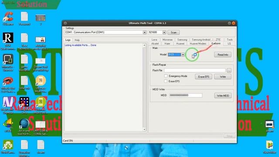The height and width of the screenshot is (157, 279).
Task: Open the blank dream document next to Donation Button
Action: pos(41,147)
